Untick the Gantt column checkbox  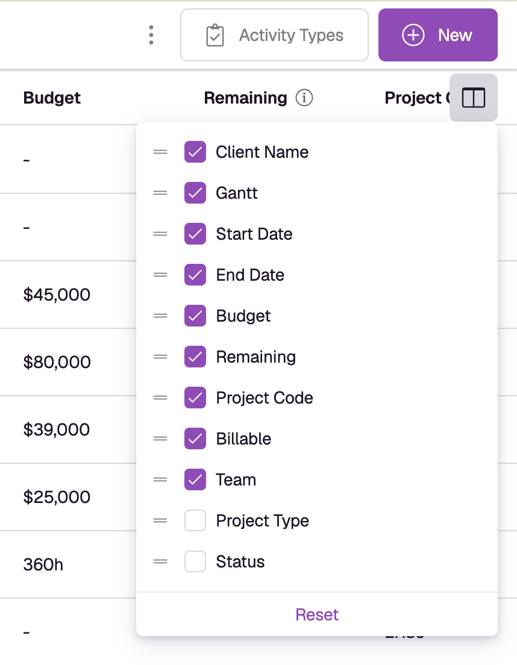(x=195, y=193)
